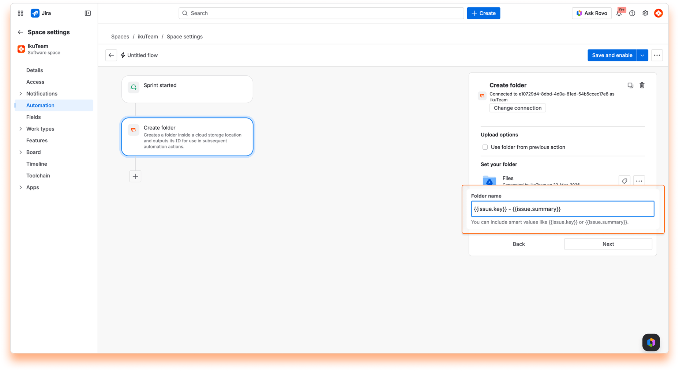
Task: Click the Search field
Action: point(321,13)
